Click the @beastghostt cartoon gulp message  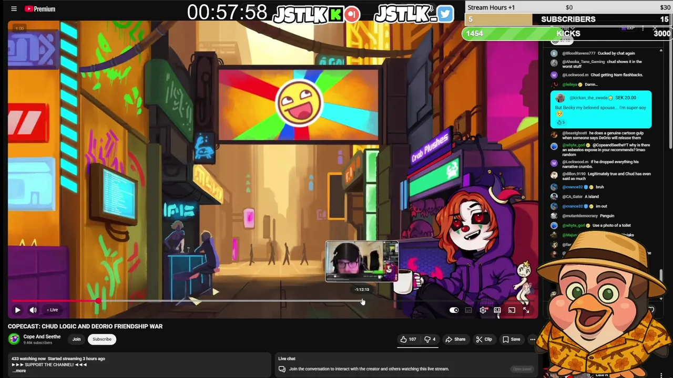[x=602, y=135]
